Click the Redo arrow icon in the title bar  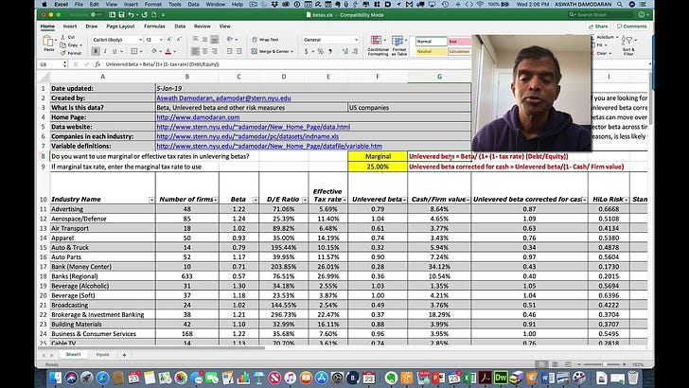144,14
